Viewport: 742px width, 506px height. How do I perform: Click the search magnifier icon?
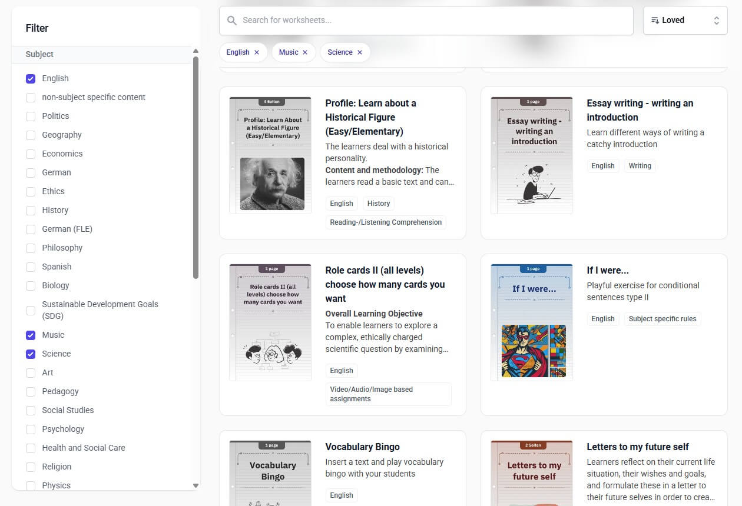click(x=232, y=21)
